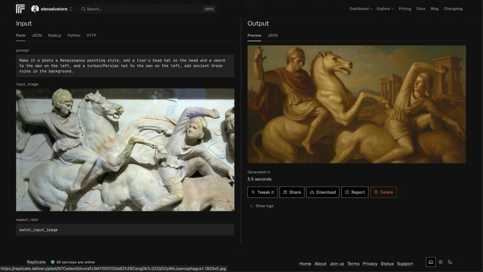Image resolution: width=483 pixels, height=272 pixels.
Task: Click the sliders icon on Tweak it
Action: tap(253, 192)
